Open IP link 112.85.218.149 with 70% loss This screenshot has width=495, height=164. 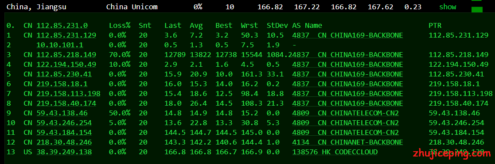pos(66,55)
